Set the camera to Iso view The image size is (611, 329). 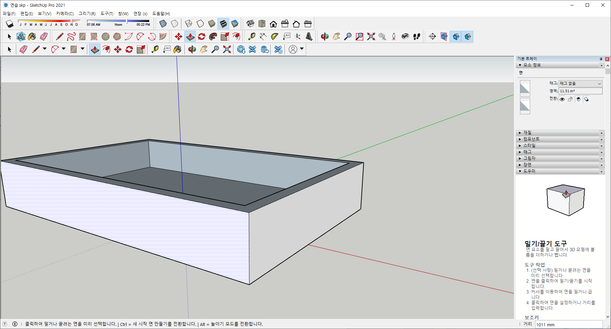[x=250, y=24]
